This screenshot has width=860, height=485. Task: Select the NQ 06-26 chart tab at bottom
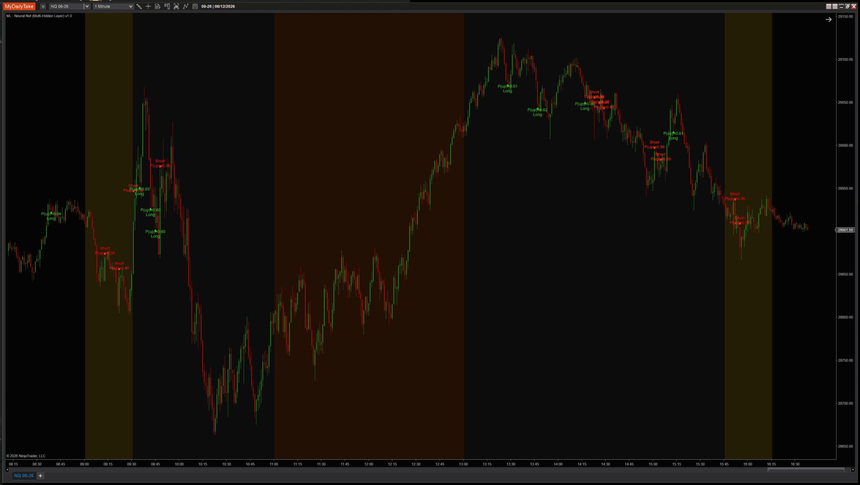point(24,476)
